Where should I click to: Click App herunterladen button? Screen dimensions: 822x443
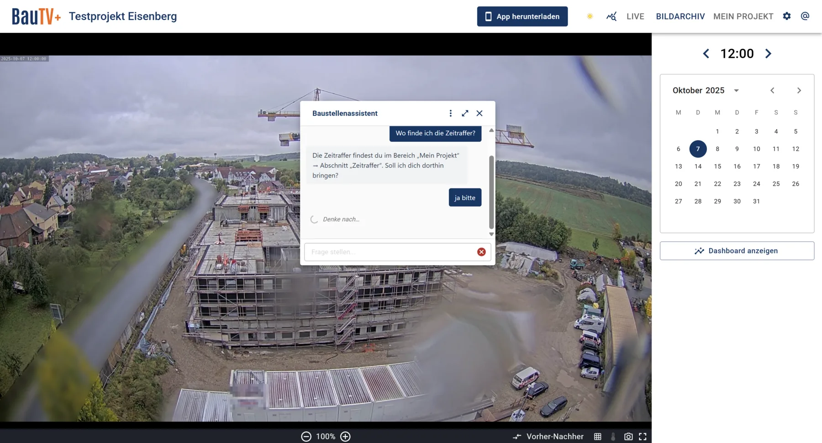522,16
